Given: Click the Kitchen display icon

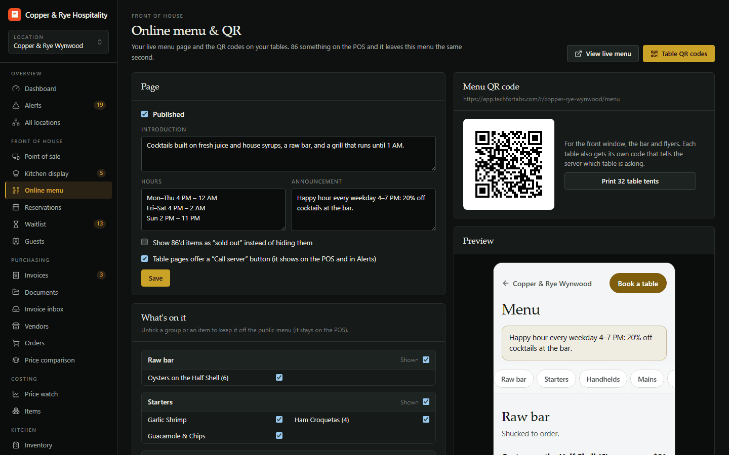Looking at the screenshot, I should 16,173.
